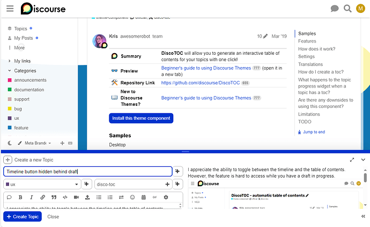Click the composer resize grippie handle
This screenshot has width=370, height=227.
pos(185,151)
